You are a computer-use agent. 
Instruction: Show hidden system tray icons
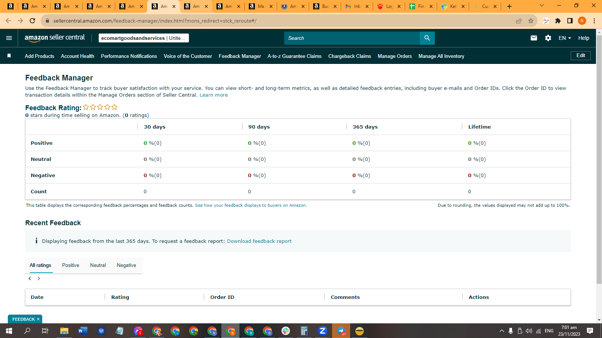501,331
